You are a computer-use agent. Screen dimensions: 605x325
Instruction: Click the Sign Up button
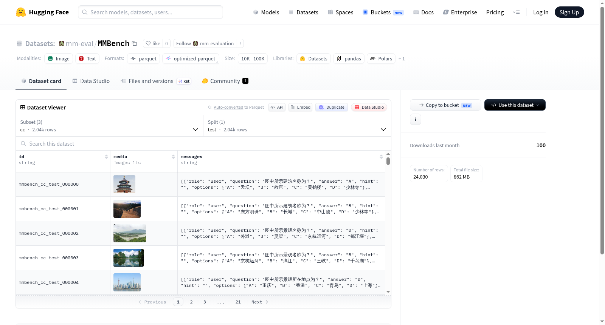[569, 12]
